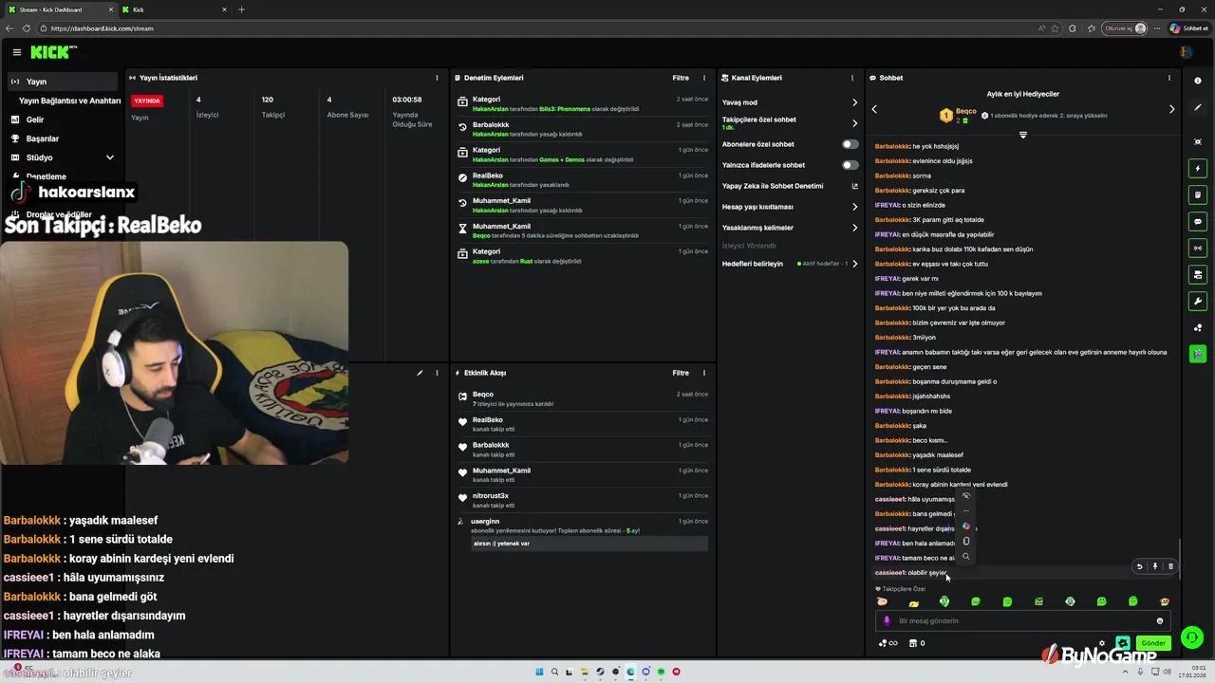The image size is (1215, 683).
Task: Open Yasaklanmış kelimeler chevron
Action: (854, 228)
